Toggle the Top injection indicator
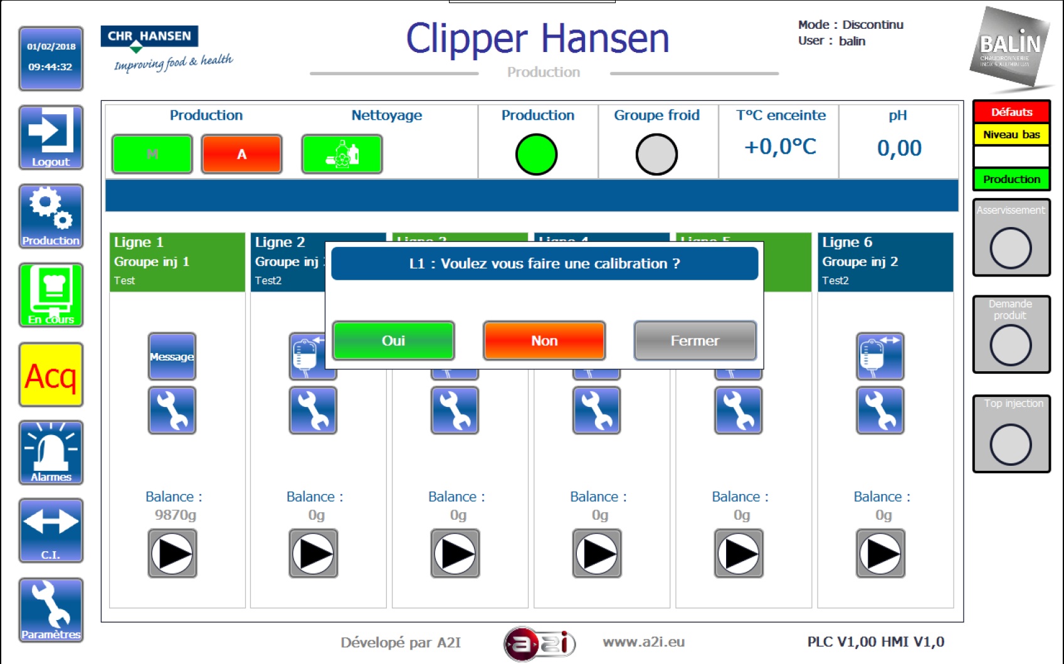This screenshot has height=664, width=1064. pyautogui.click(x=1011, y=444)
